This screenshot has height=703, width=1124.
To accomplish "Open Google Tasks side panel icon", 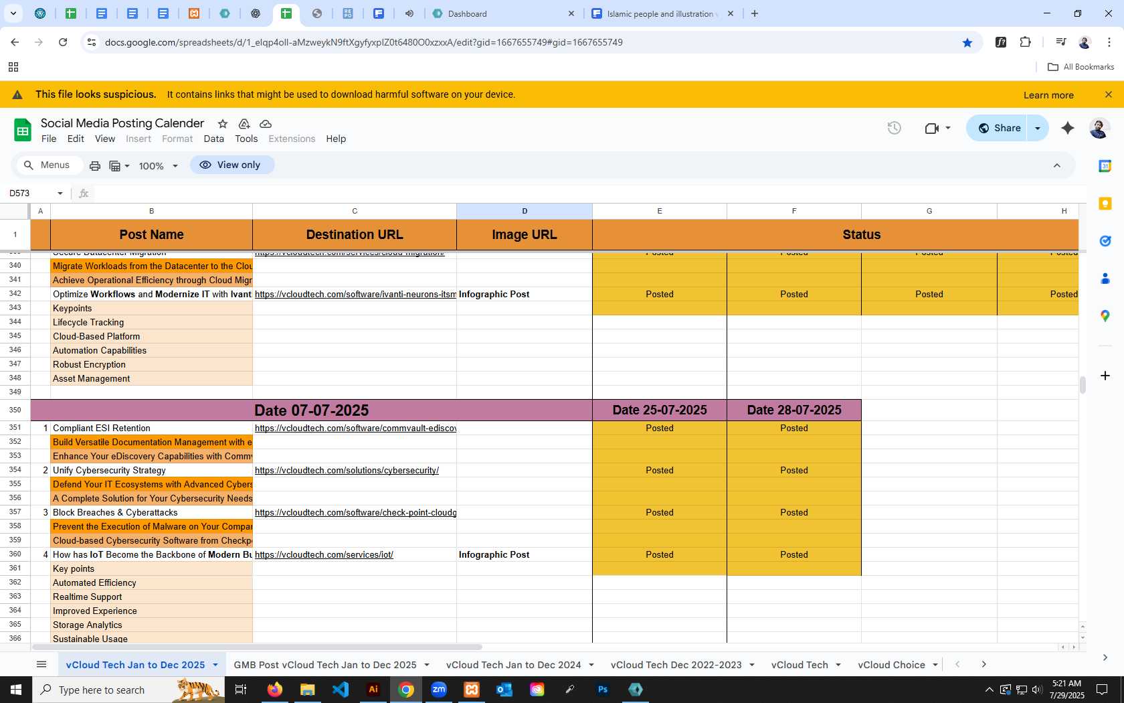I will point(1105,240).
